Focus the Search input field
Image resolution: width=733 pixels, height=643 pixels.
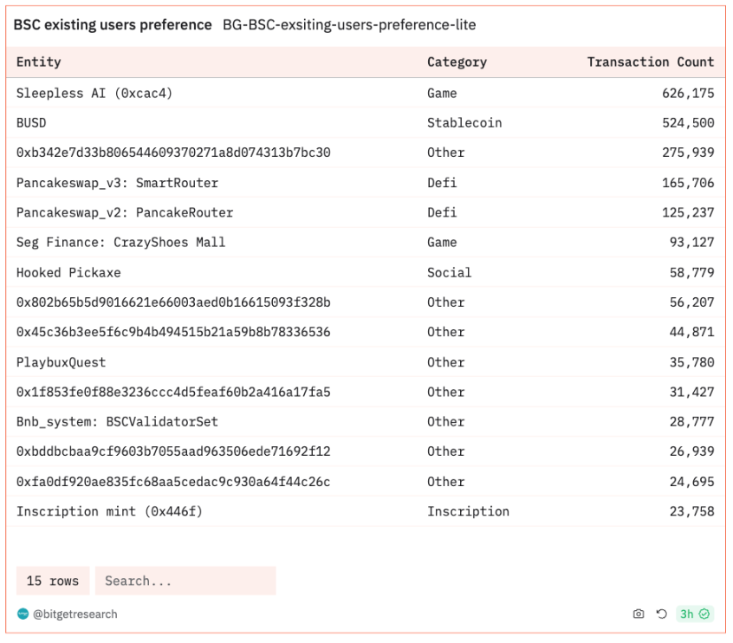(x=185, y=581)
